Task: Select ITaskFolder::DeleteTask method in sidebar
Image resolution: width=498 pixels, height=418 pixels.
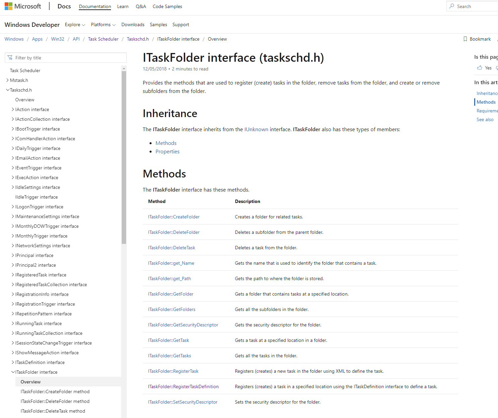Action: click(x=53, y=411)
